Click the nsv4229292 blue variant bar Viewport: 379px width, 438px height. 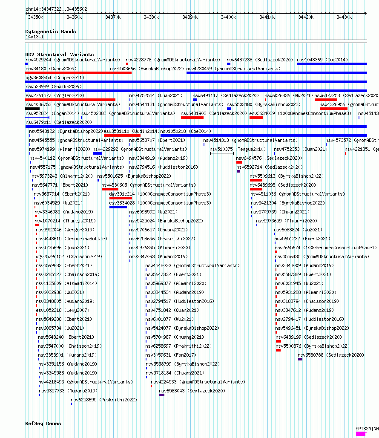97,153
